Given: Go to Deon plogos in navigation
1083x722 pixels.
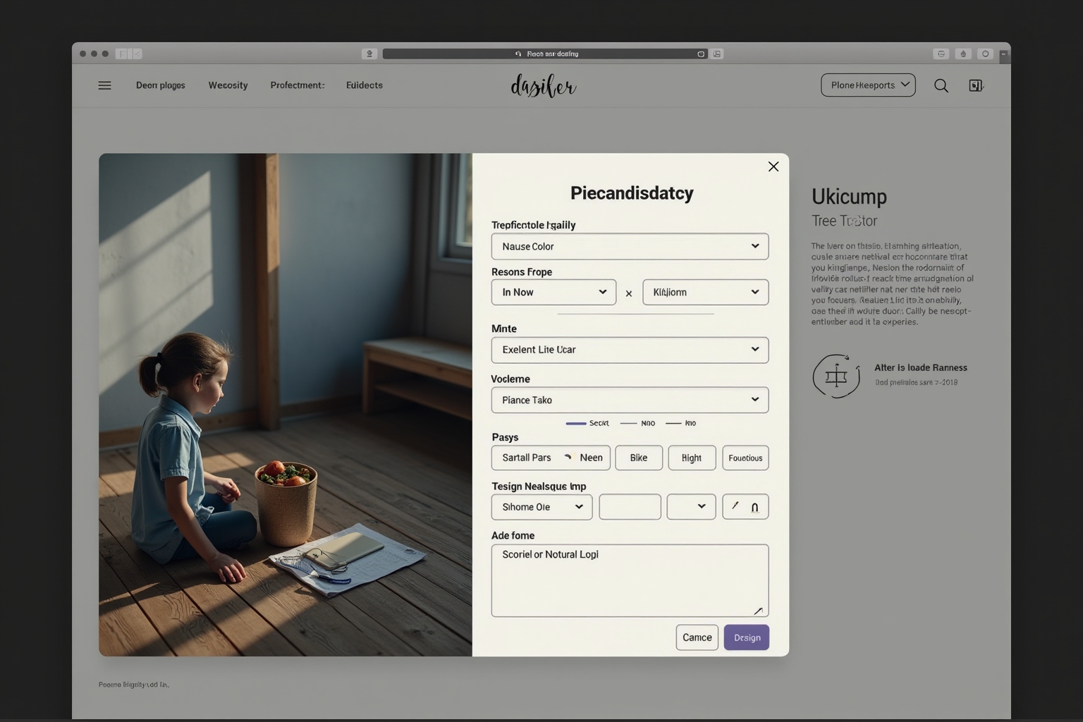Looking at the screenshot, I should click(160, 85).
